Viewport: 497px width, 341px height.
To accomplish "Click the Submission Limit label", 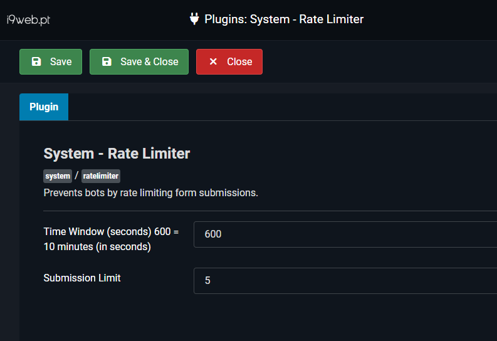I will point(82,278).
